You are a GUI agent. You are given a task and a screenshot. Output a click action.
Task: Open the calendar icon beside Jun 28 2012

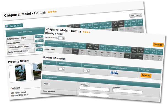point(7,26)
